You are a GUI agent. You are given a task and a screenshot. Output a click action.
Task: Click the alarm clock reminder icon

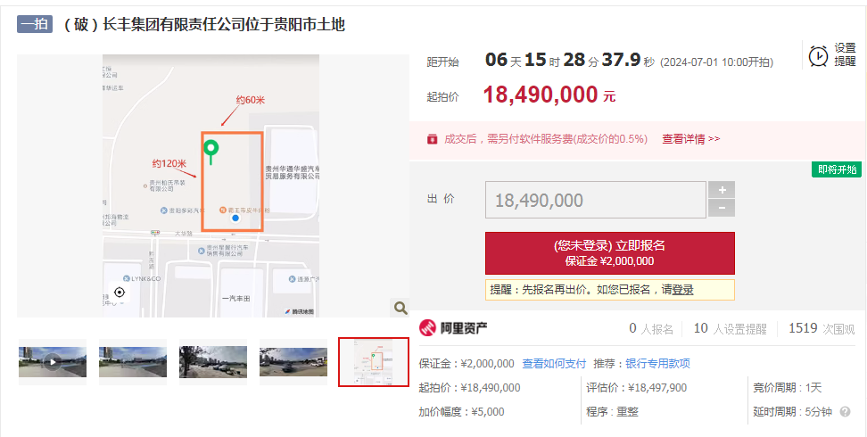click(818, 55)
